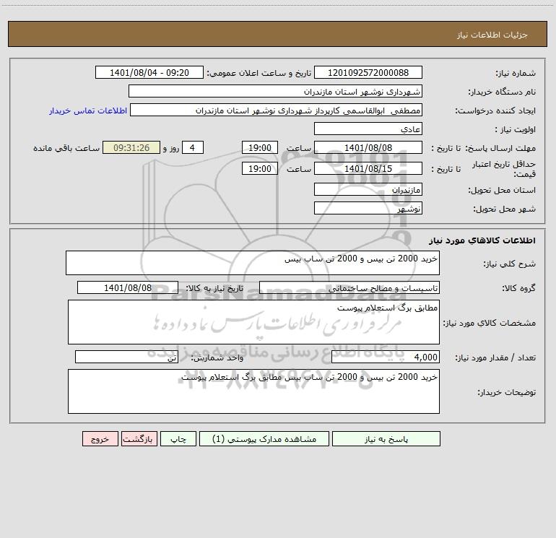This screenshot has width=556, height=538.
Task: Select need number field 1201092572000088
Action: pyautogui.click(x=368, y=72)
